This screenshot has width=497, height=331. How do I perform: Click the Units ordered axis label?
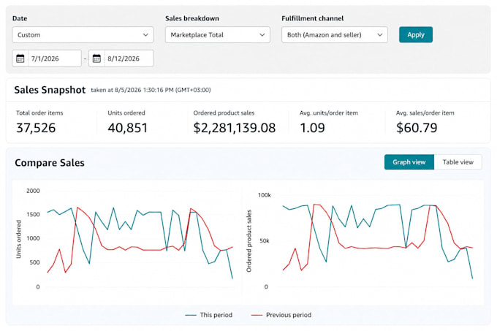point(19,239)
